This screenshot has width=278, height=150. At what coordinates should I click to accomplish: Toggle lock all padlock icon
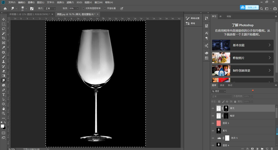coord(235,101)
